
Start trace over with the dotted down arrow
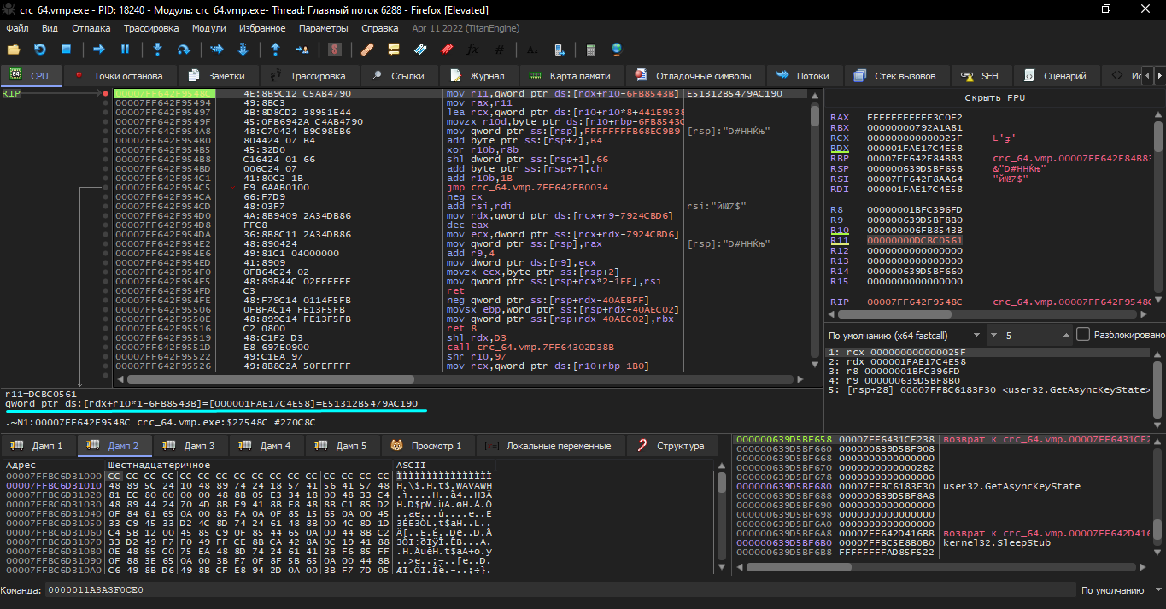click(x=243, y=50)
